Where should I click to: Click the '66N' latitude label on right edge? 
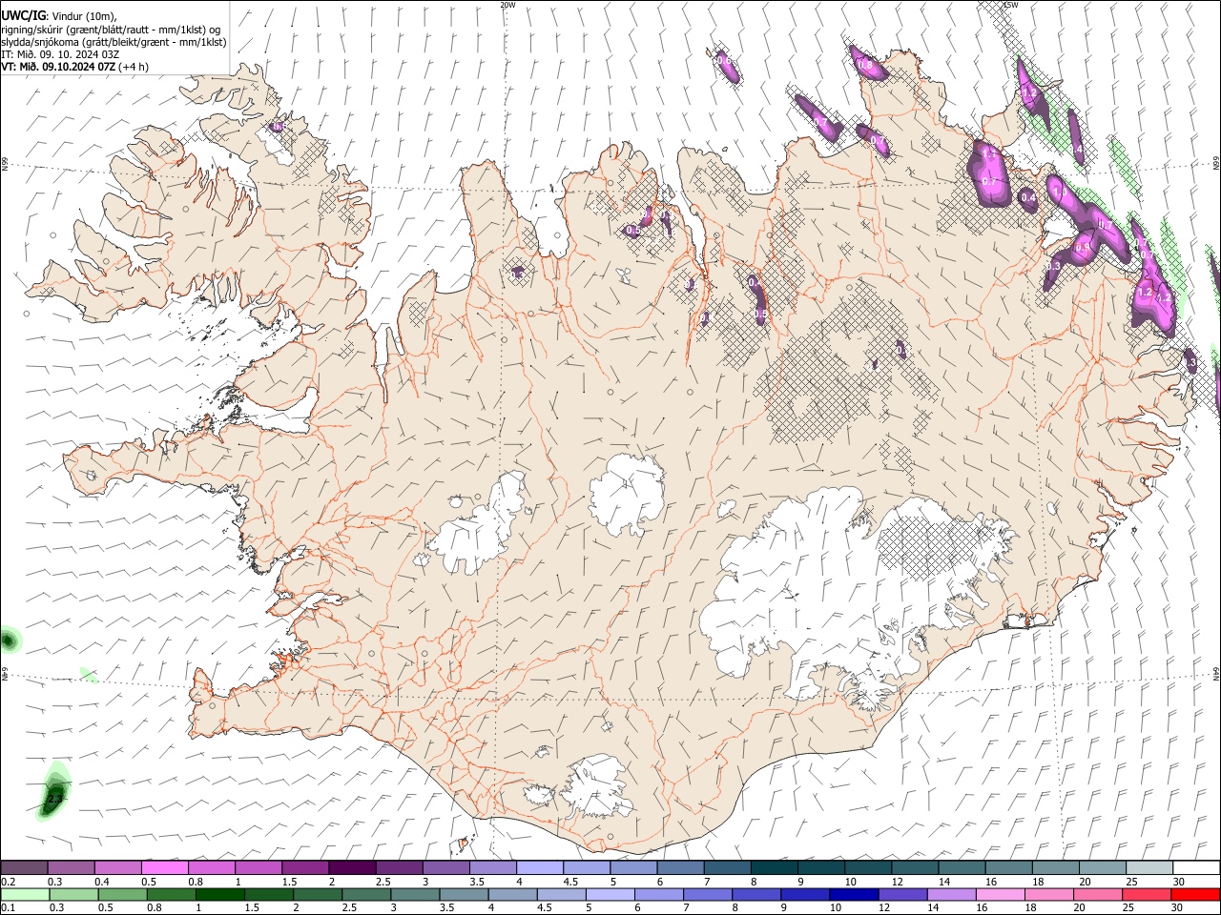coord(1216,164)
